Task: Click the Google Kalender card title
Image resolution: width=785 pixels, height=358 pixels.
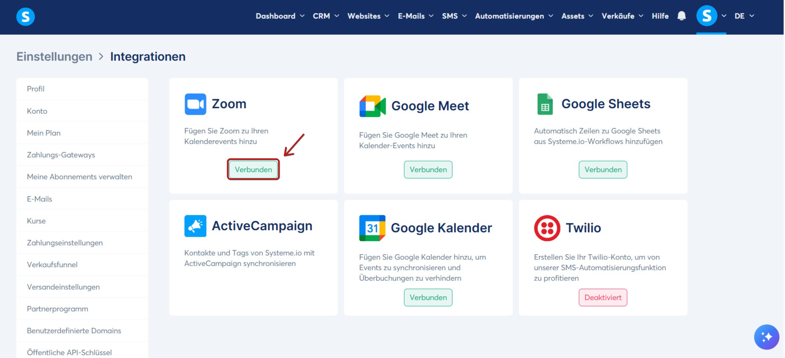Action: 442,228
